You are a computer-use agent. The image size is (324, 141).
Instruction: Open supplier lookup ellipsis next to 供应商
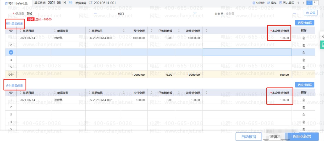tap(95, 13)
